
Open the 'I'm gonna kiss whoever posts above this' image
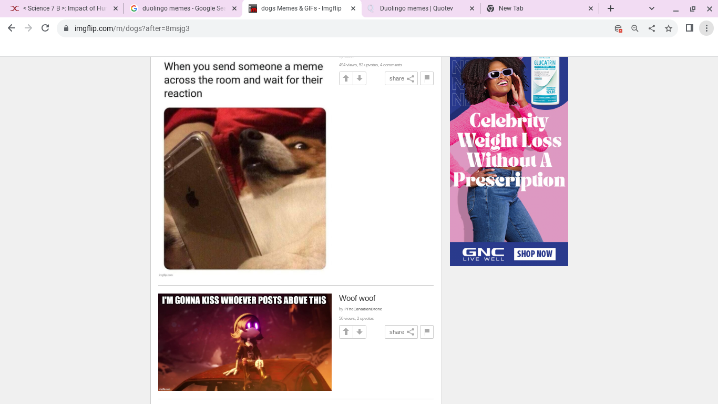[245, 342]
